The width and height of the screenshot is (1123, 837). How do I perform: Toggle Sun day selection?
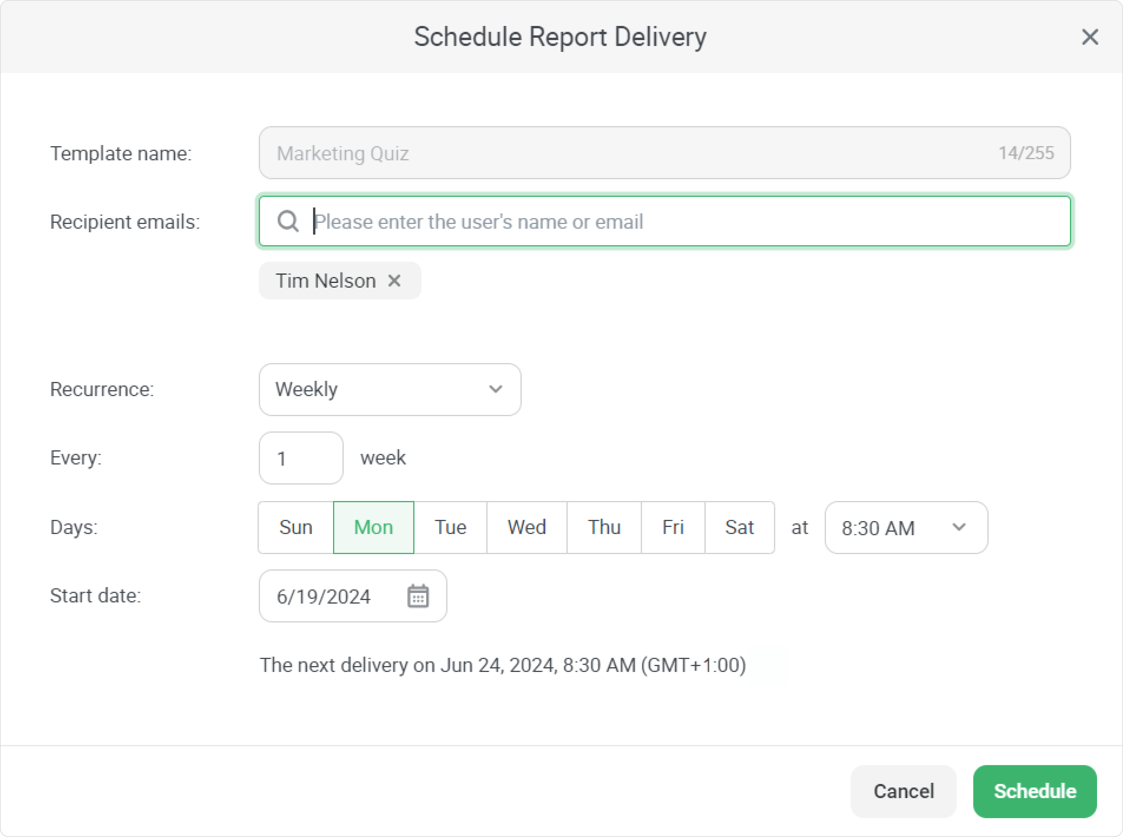295,528
